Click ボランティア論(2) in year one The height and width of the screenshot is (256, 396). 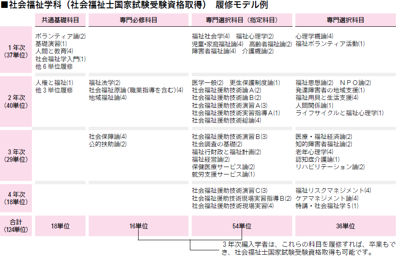[x=61, y=36]
